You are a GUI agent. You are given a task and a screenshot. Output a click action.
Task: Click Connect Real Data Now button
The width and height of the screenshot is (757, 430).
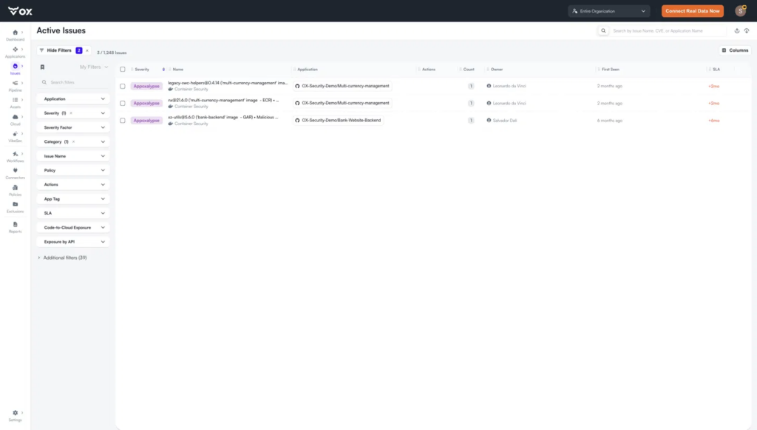coord(692,11)
